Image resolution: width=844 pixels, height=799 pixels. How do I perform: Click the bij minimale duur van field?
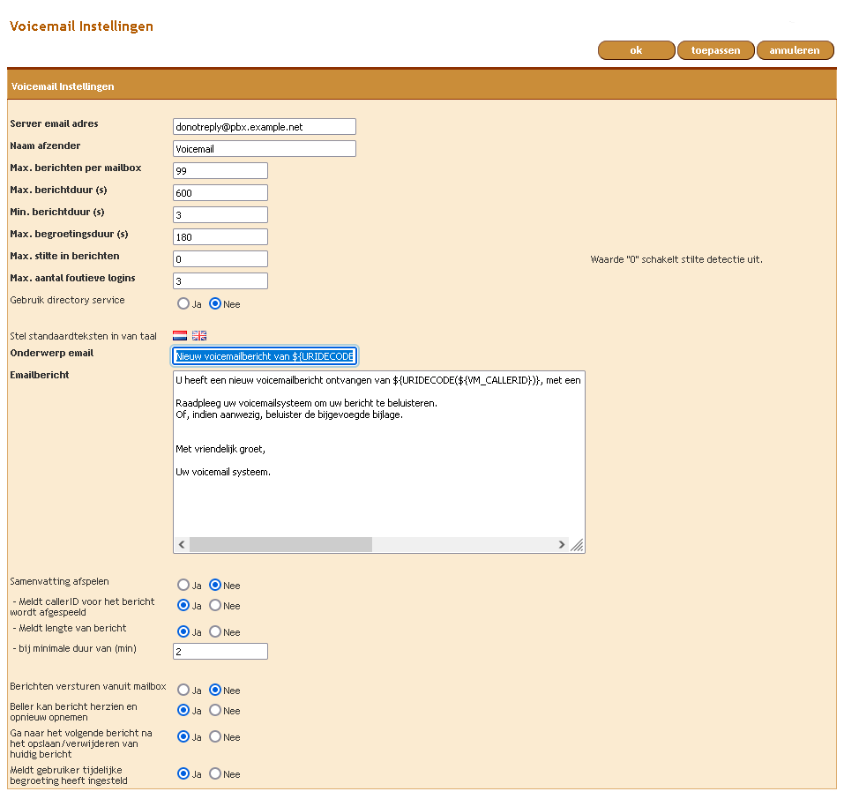point(220,652)
